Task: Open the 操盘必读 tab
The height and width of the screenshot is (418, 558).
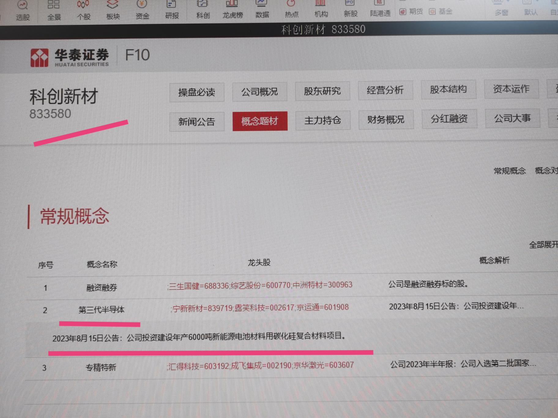Action: (197, 92)
